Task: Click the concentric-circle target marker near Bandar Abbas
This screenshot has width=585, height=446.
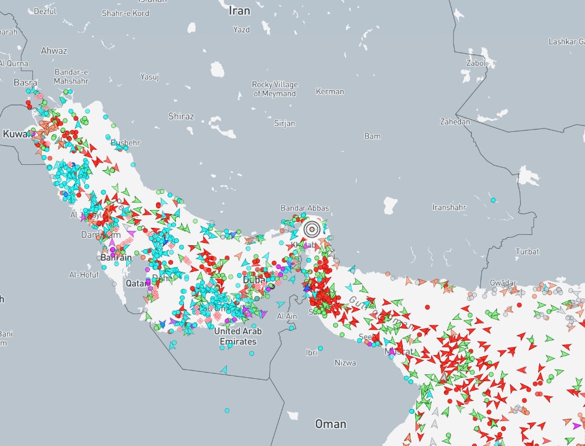Action: coord(312,230)
